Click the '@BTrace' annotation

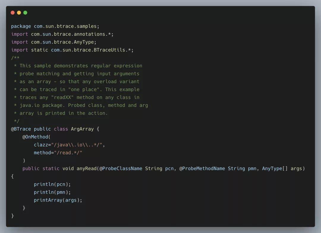tap(21, 129)
